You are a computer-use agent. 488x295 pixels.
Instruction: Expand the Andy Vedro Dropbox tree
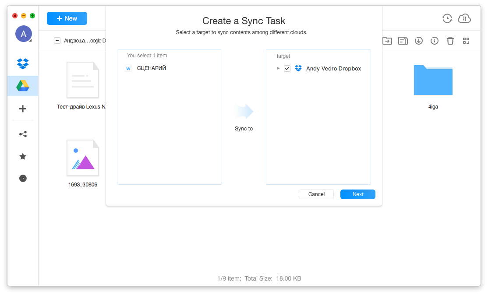[279, 68]
